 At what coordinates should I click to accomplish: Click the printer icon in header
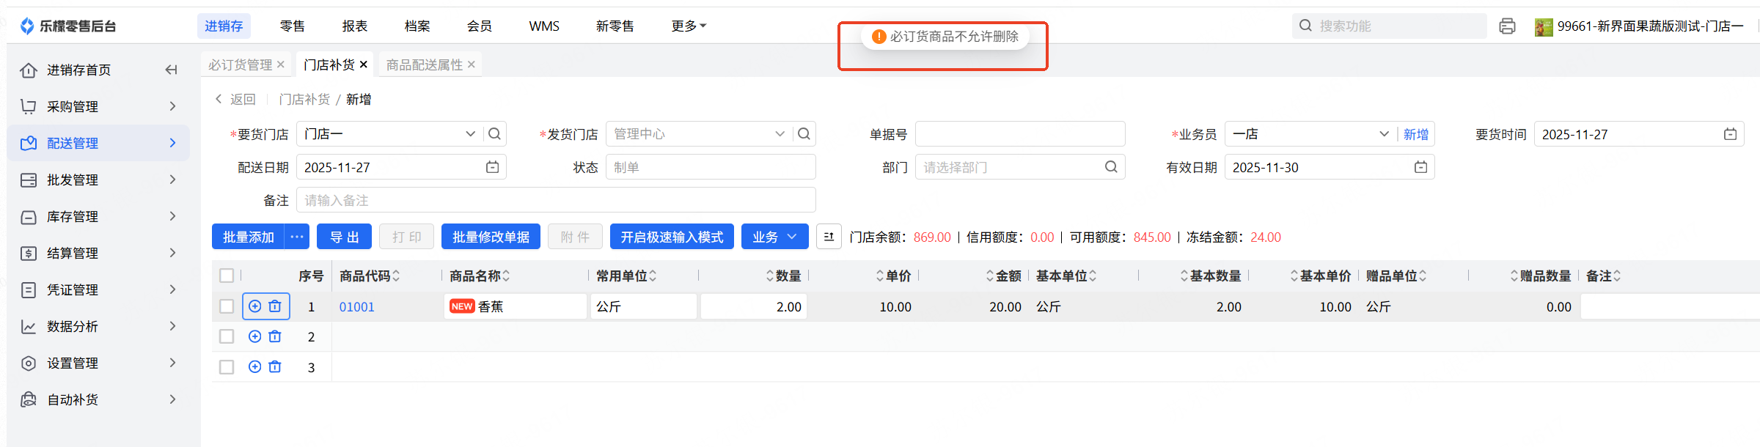[x=1507, y=26]
